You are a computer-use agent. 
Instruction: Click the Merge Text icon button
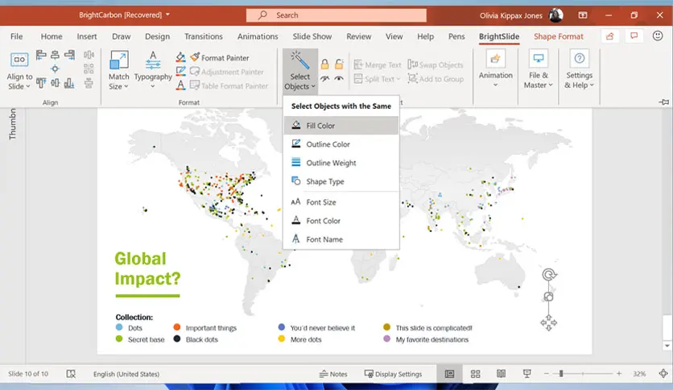[x=378, y=64]
